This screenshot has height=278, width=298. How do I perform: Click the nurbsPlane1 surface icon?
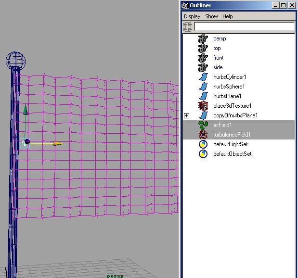[203, 96]
